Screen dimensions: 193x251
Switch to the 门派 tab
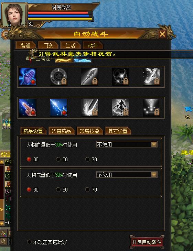[48, 45]
